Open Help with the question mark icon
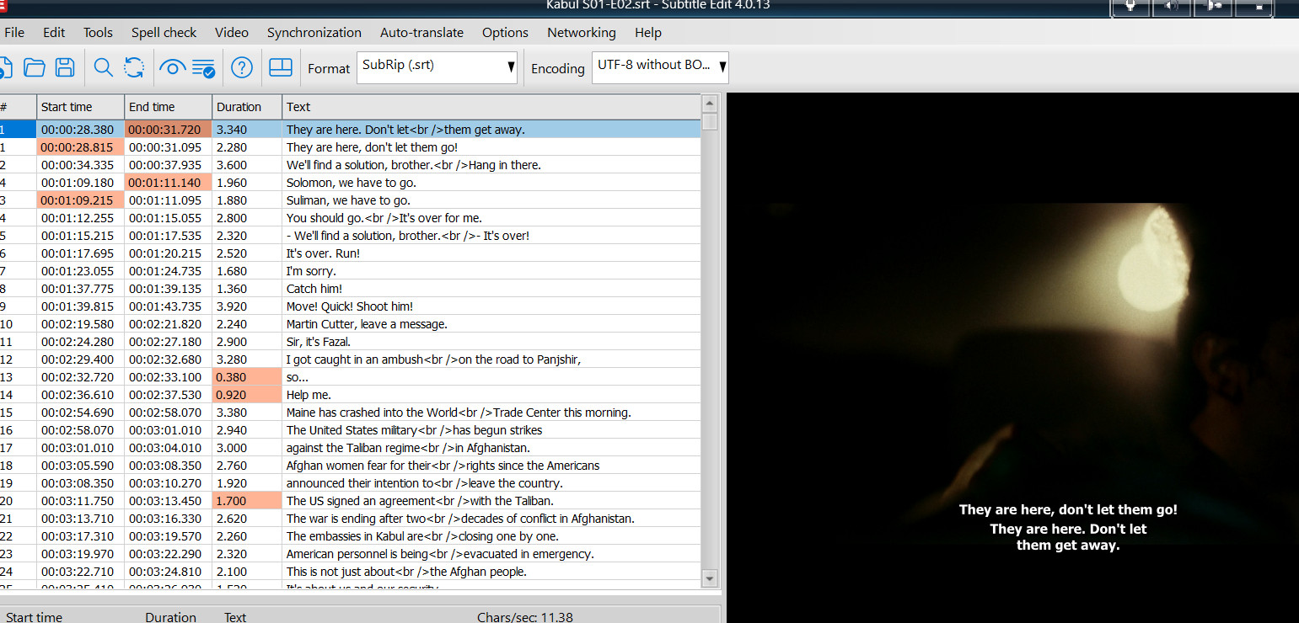 (242, 67)
